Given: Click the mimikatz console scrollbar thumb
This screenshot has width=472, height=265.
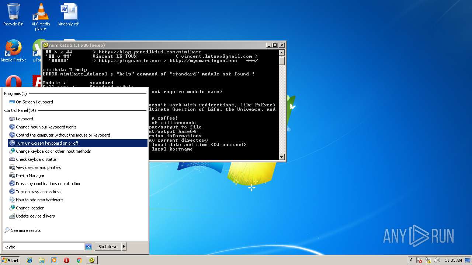Looking at the screenshot, I should [282, 61].
